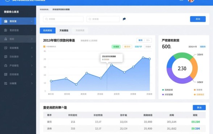
Task: Click the icon of the gray-highlighted third sidebar item
Action: click(6, 39)
